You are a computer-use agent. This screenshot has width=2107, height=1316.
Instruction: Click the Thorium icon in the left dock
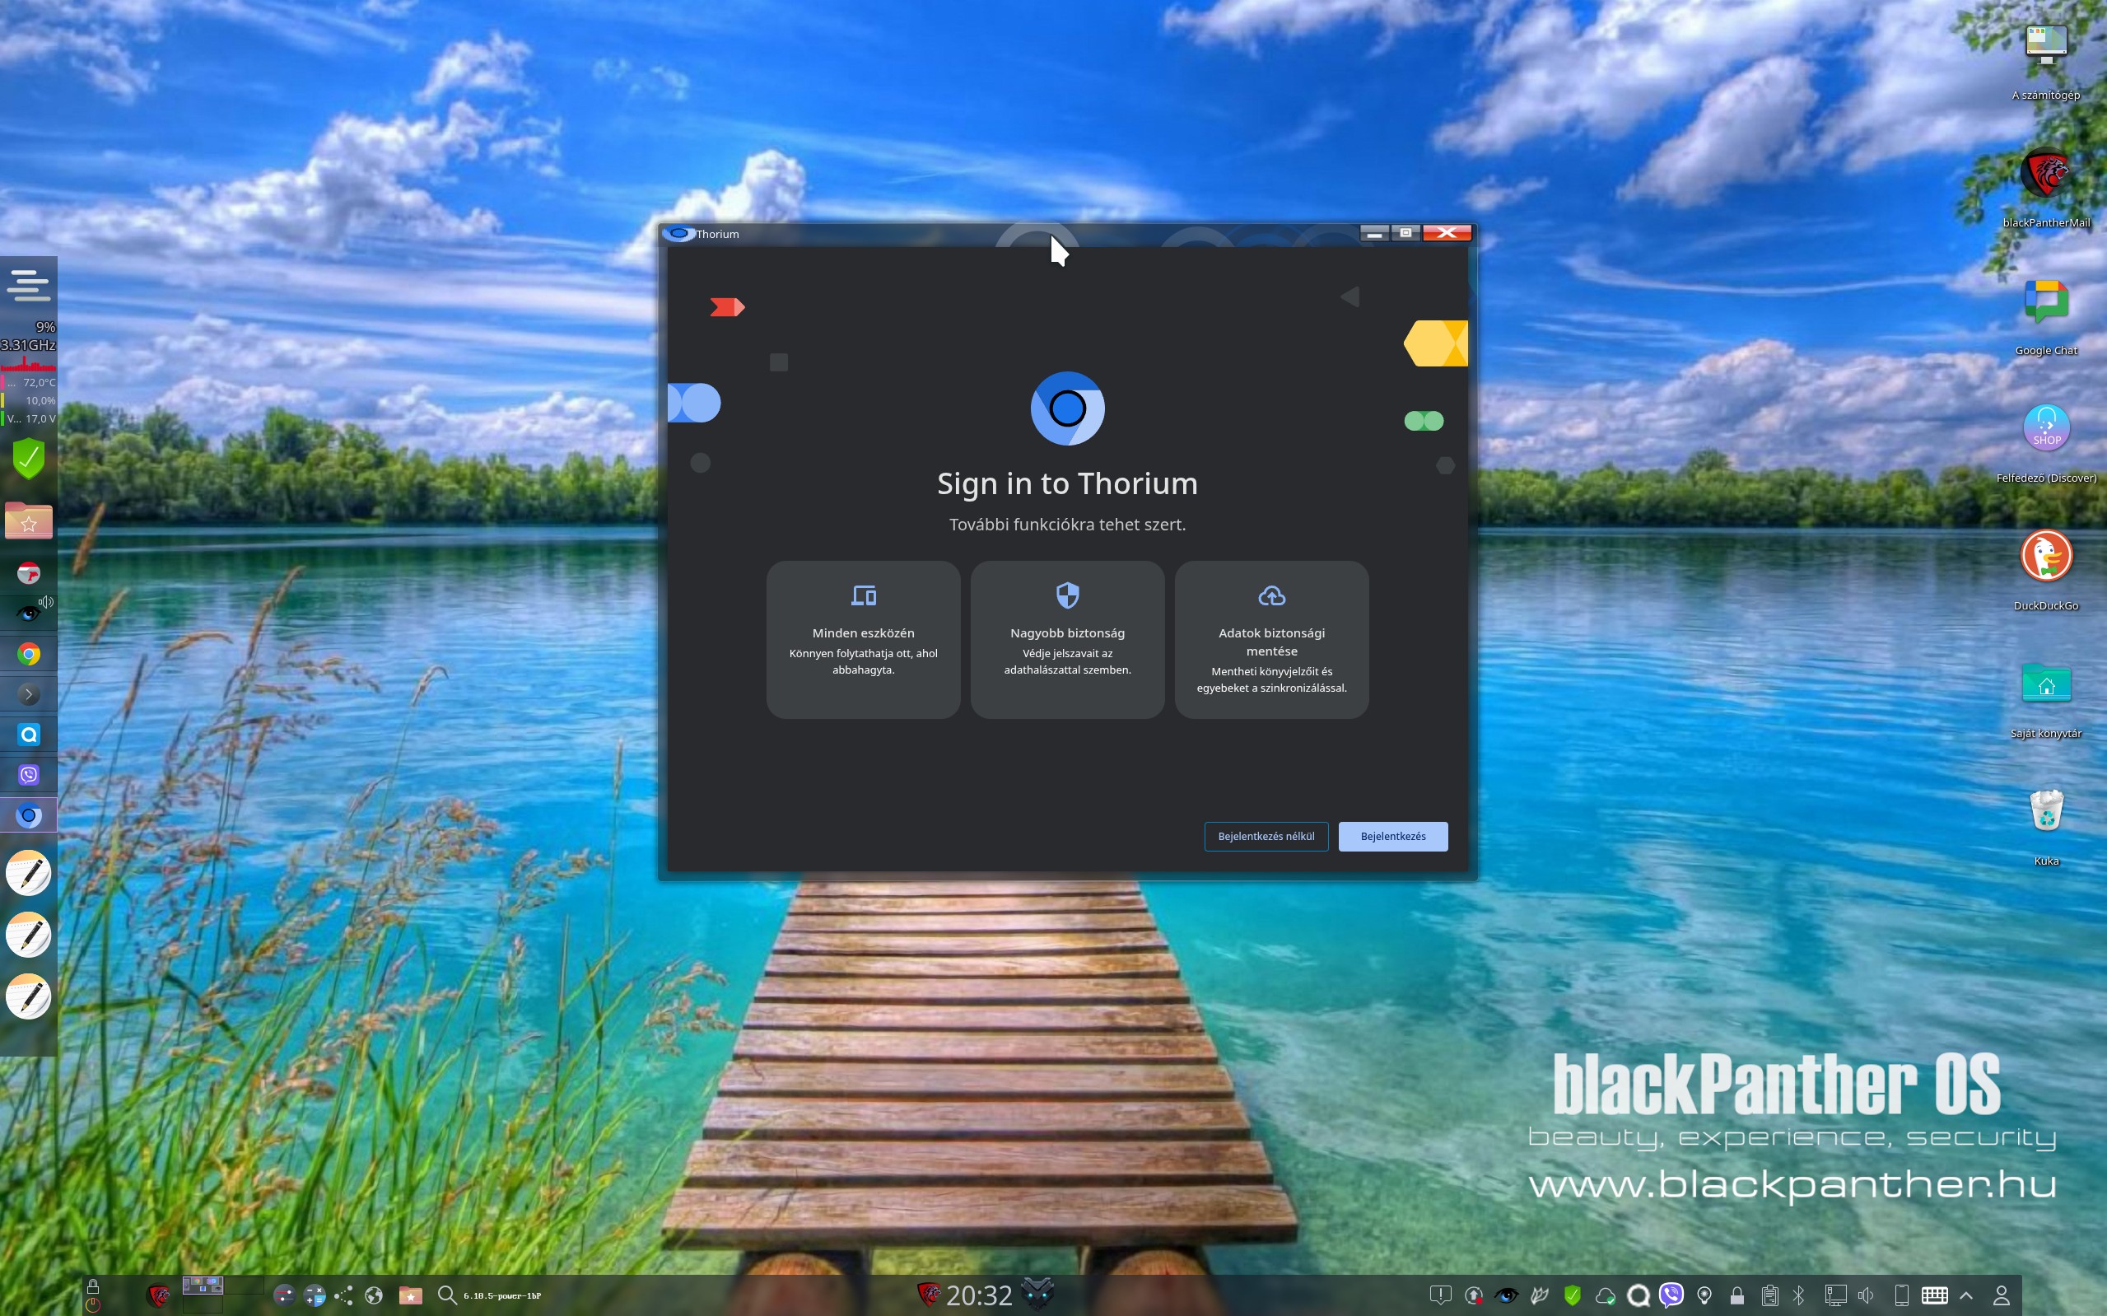coord(29,815)
